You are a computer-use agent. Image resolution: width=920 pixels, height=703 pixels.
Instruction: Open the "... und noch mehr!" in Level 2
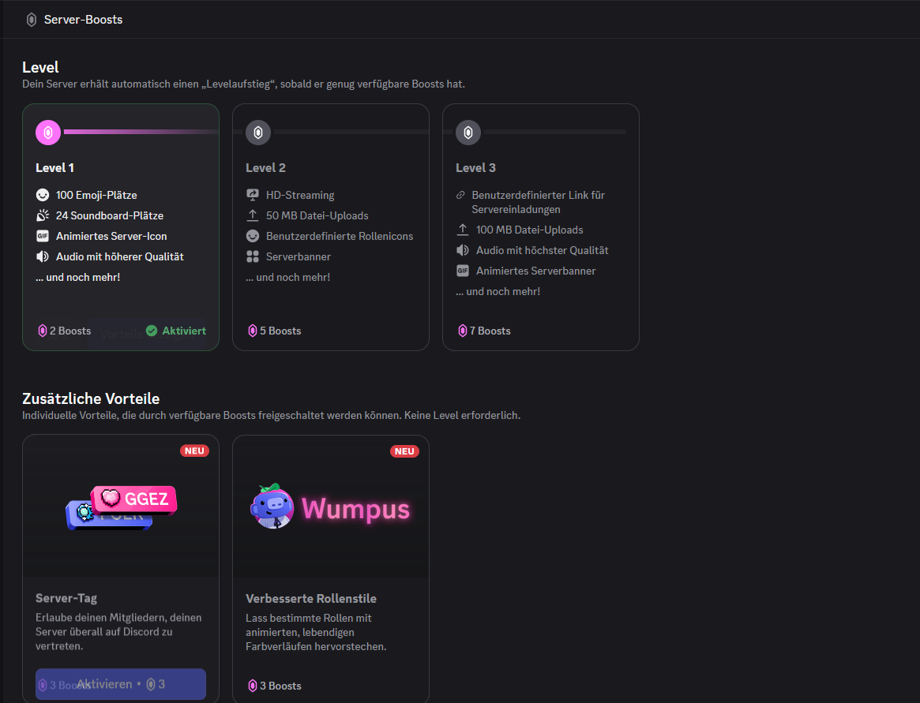click(287, 277)
